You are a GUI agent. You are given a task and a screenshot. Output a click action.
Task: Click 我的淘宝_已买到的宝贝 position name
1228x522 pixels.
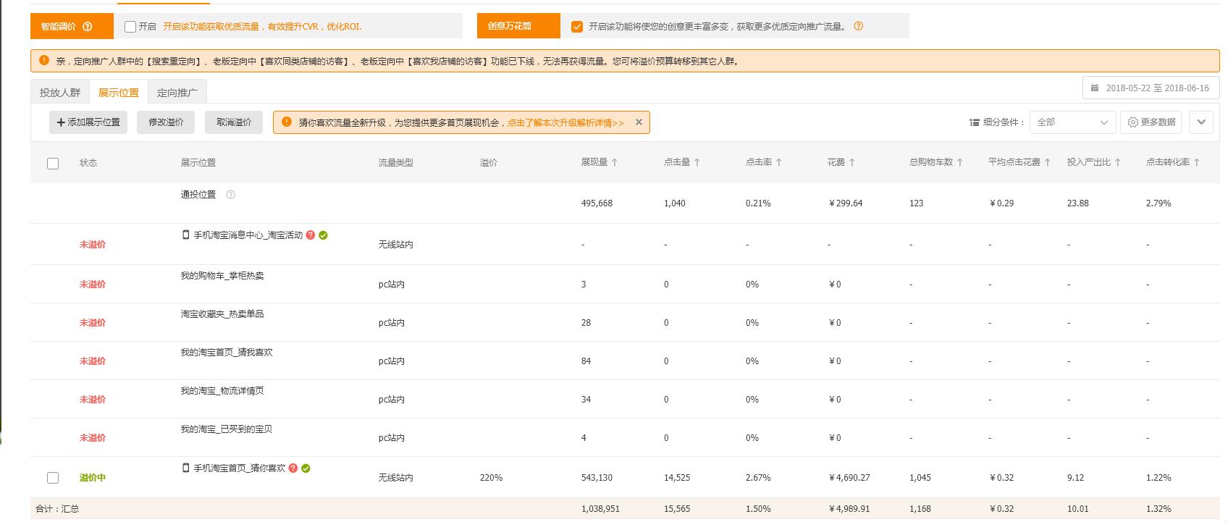pos(227,429)
